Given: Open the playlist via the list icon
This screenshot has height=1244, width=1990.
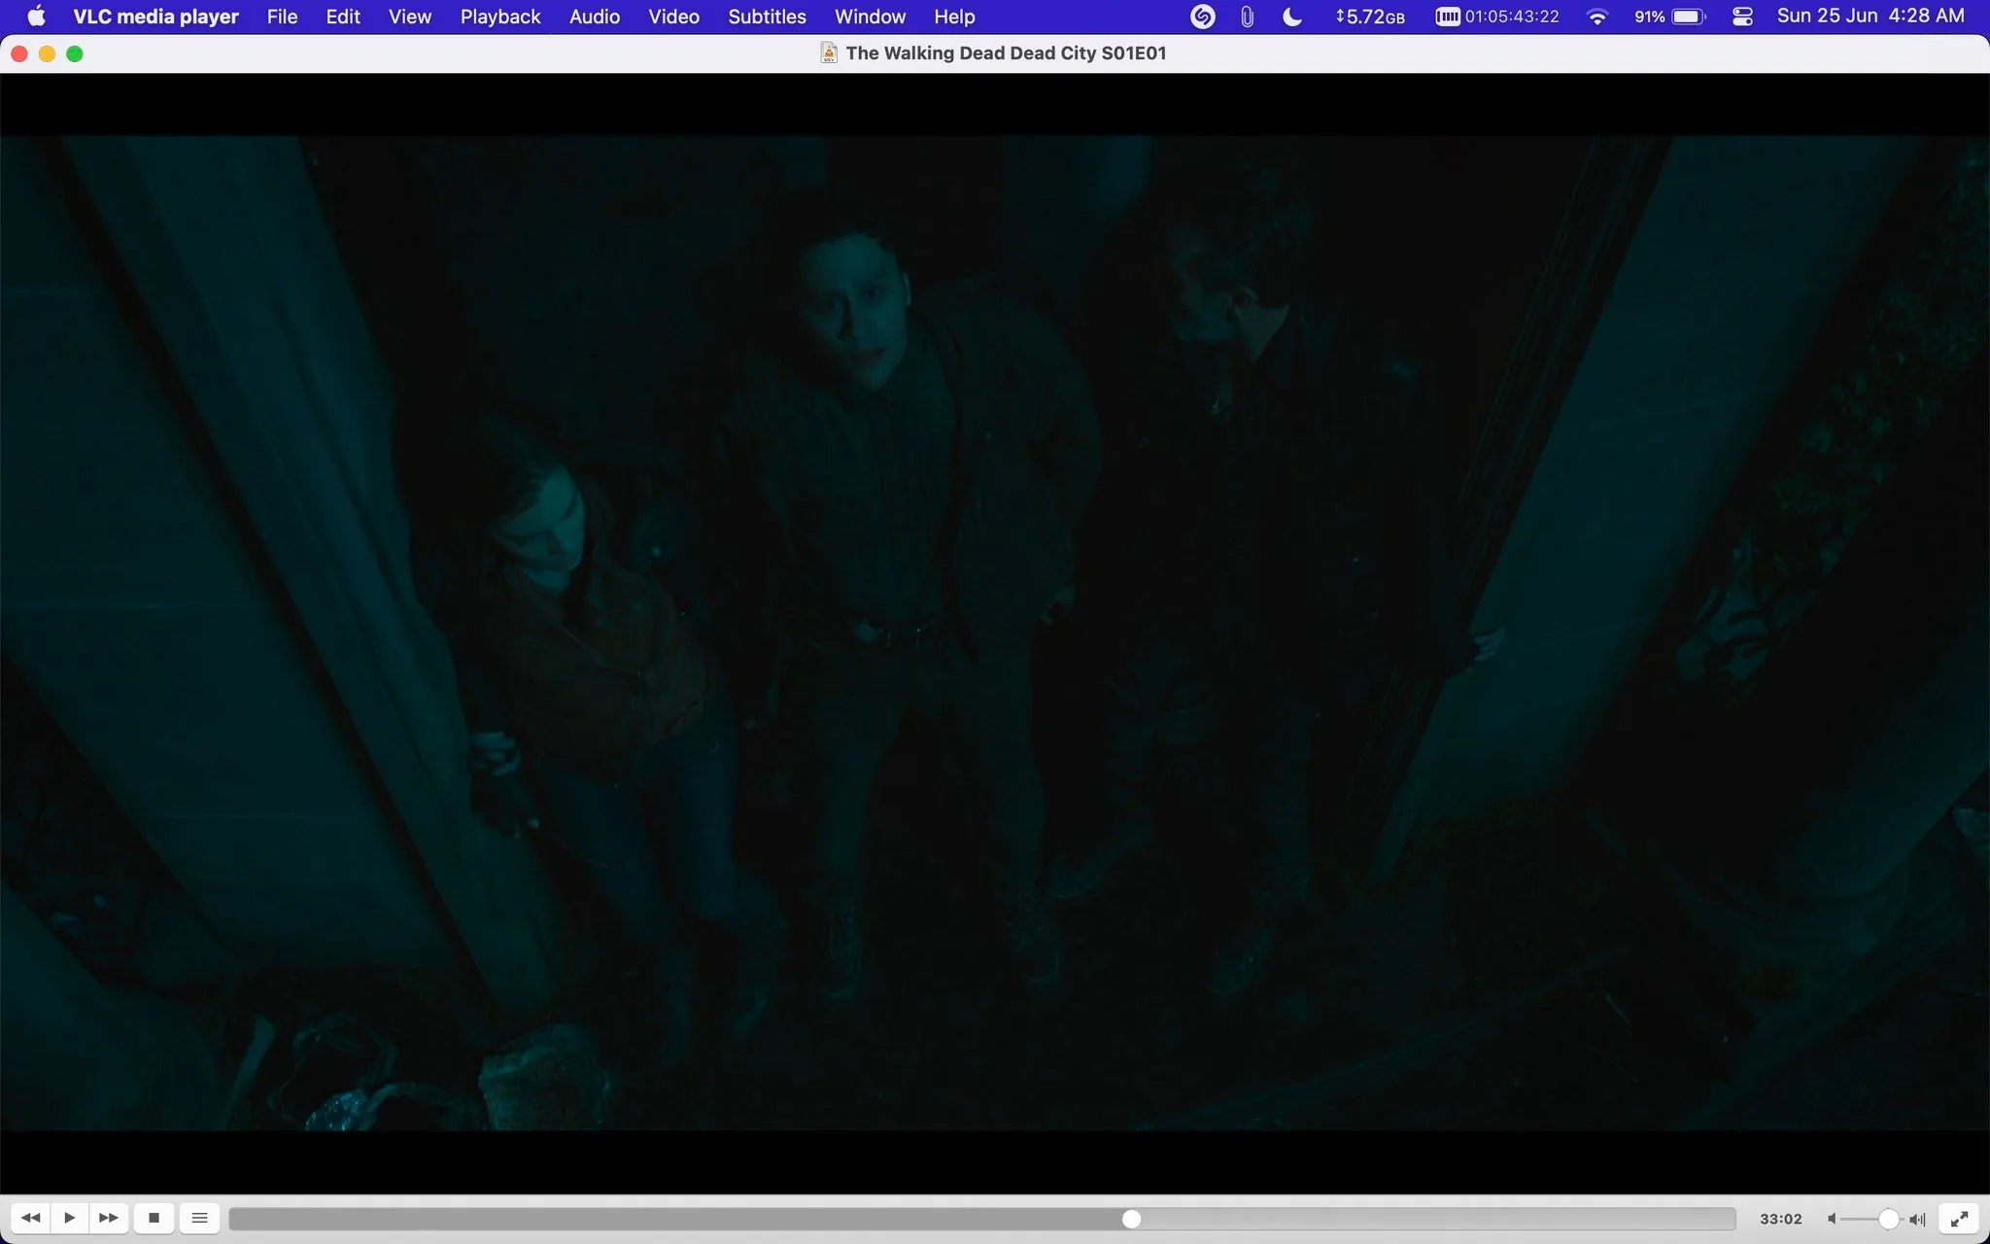Looking at the screenshot, I should click(x=199, y=1217).
